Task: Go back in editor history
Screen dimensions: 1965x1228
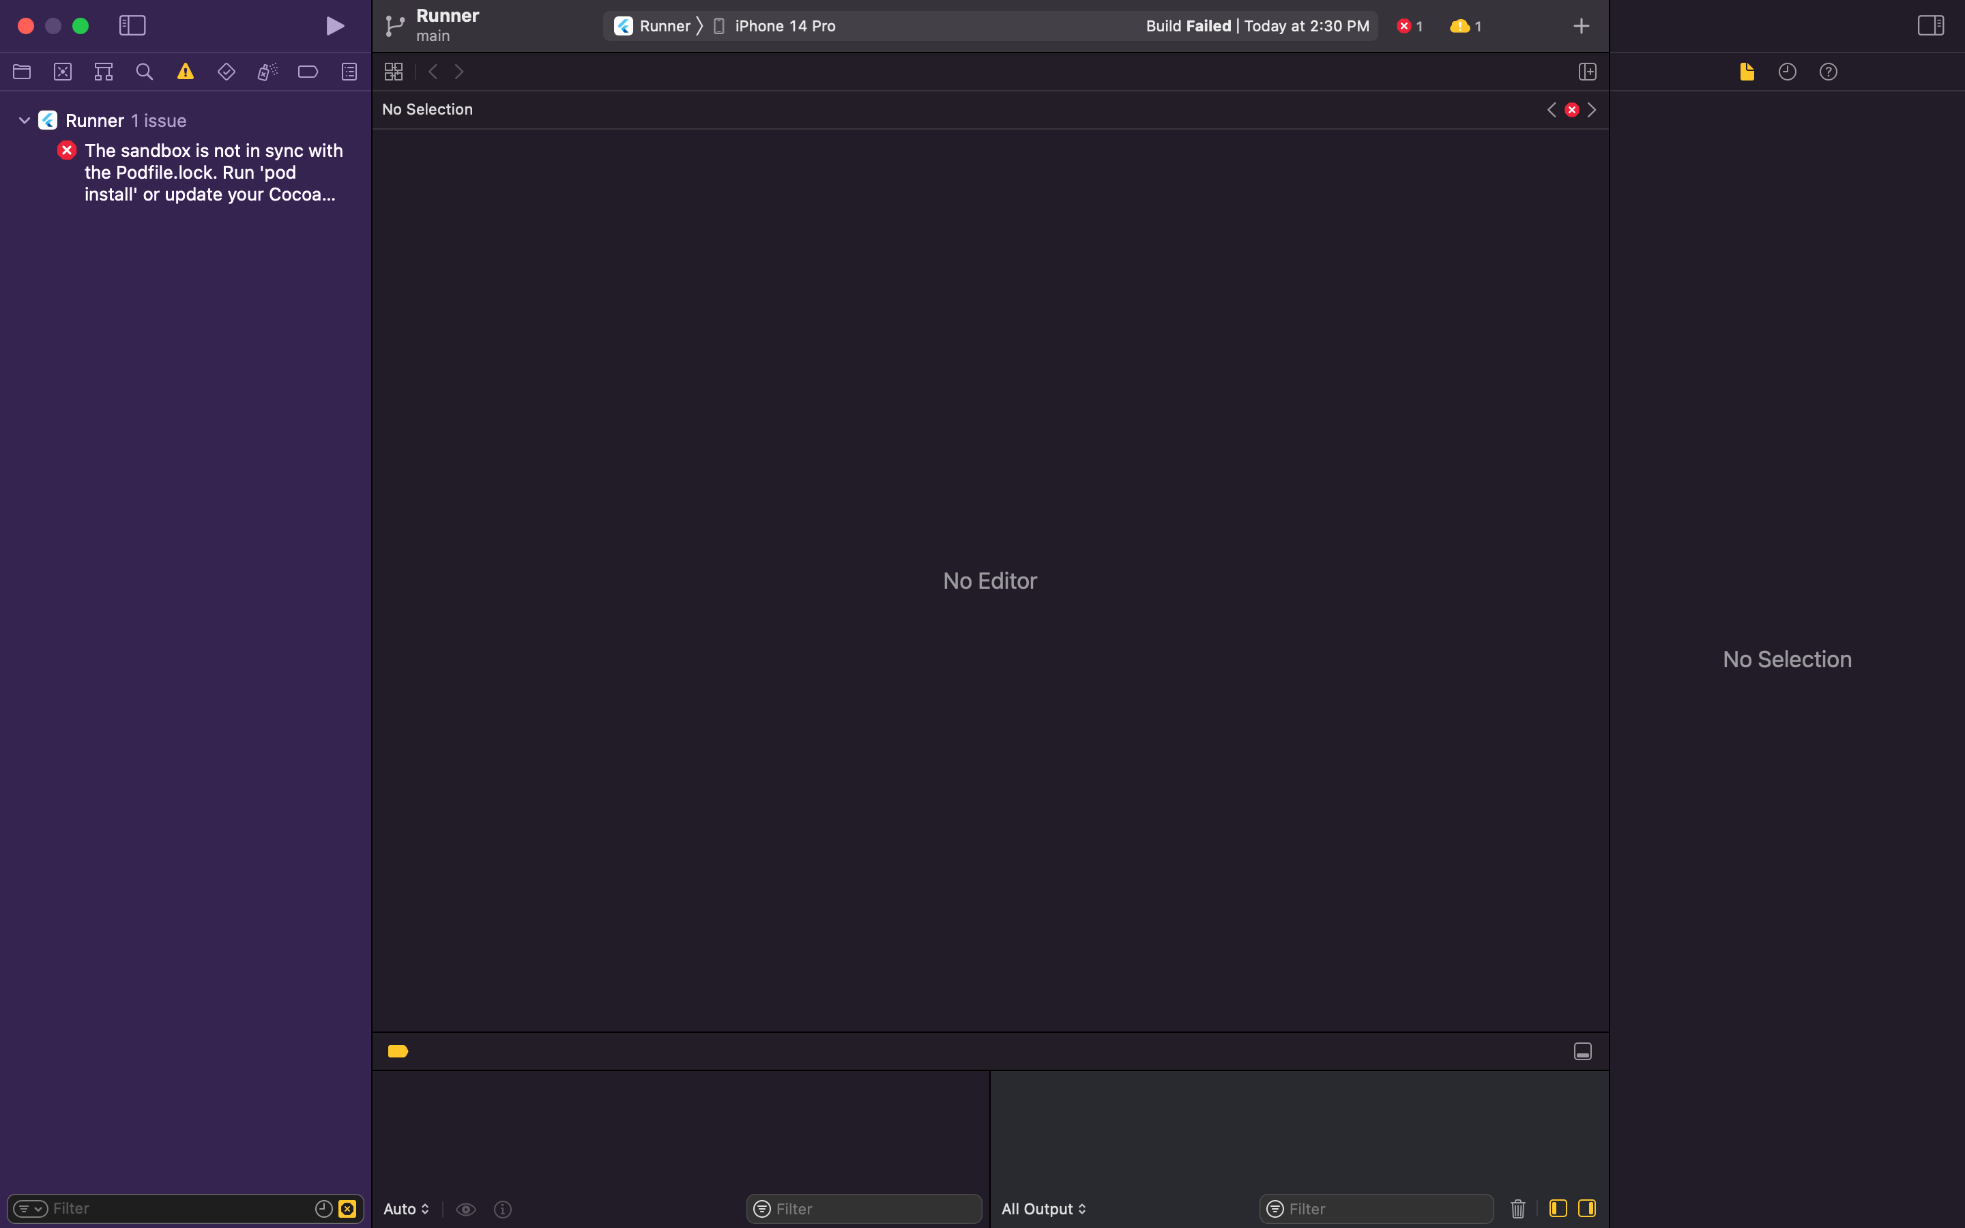Action: tap(433, 72)
